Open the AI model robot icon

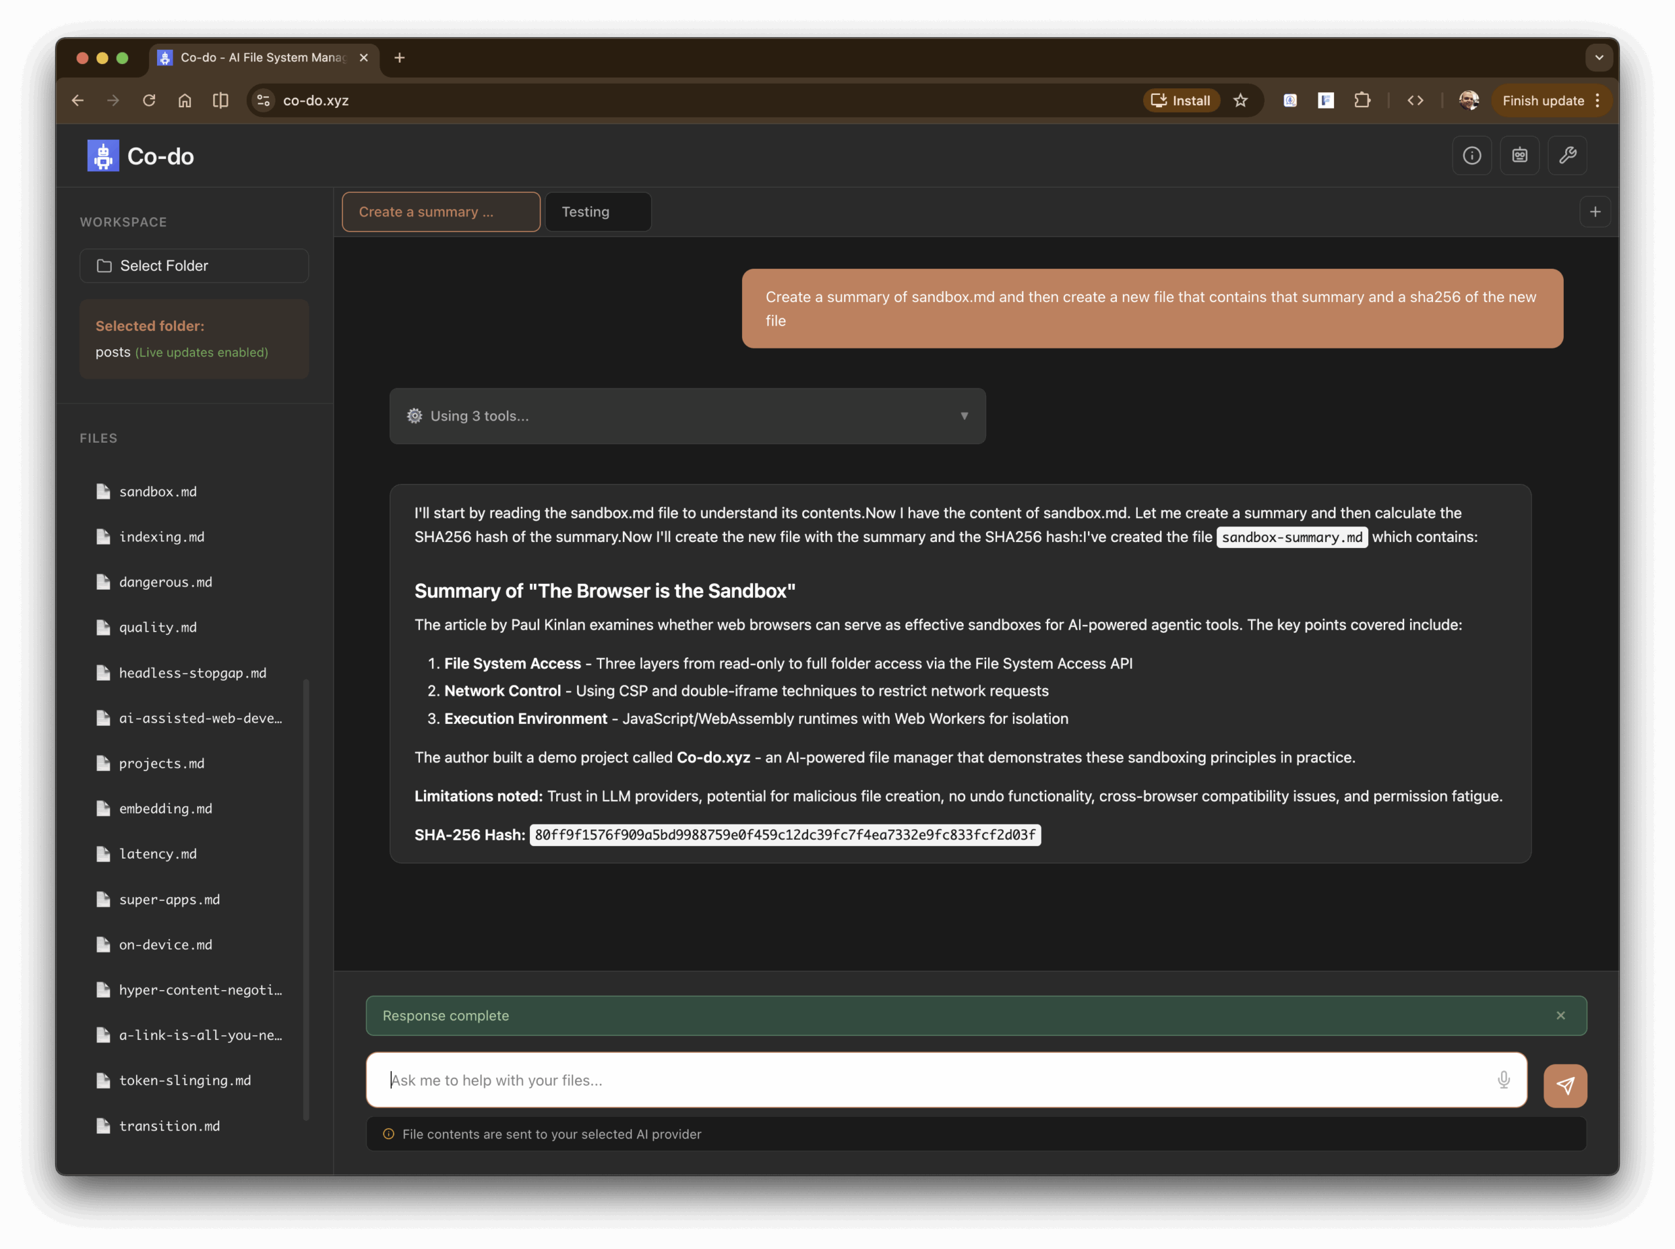(x=1520, y=155)
